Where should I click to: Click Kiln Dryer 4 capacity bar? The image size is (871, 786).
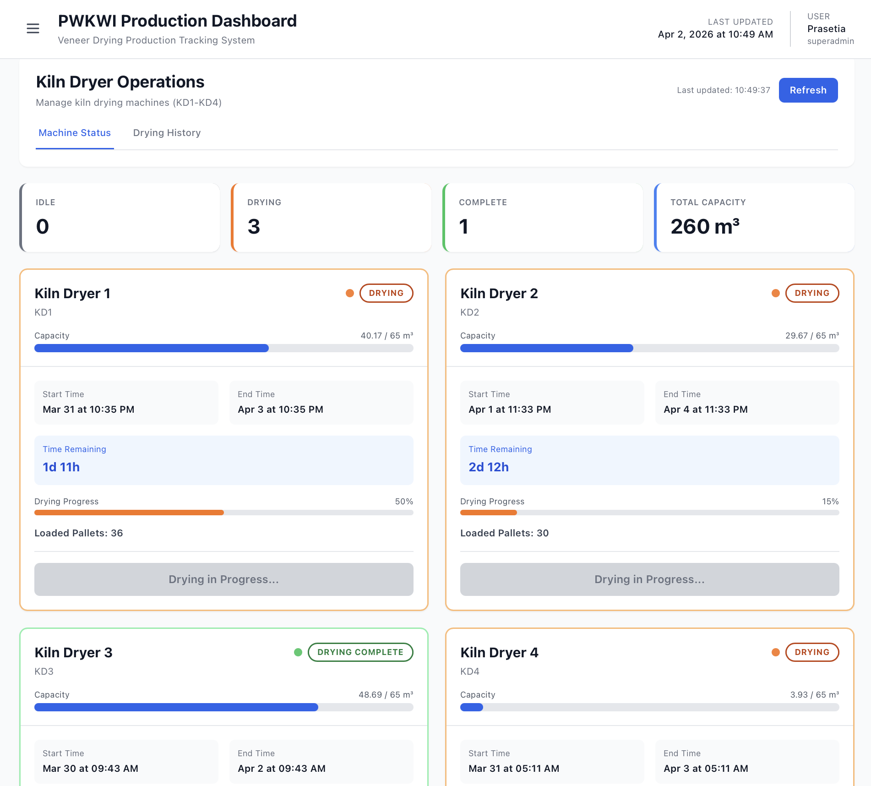click(x=649, y=707)
